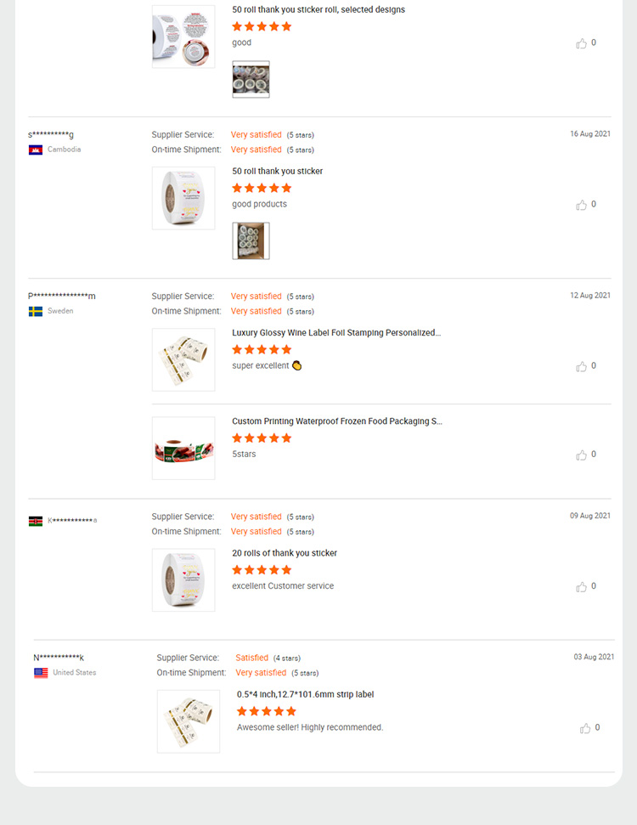Click the '20 rolls of thank you sticker' review title

(x=283, y=552)
